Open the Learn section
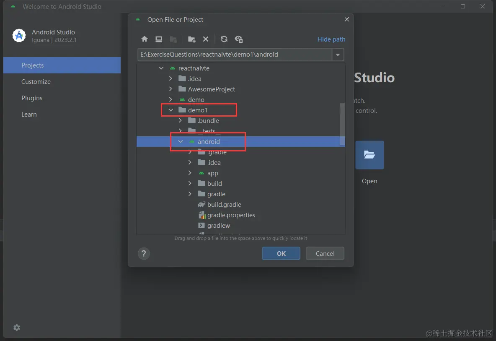This screenshot has height=341, width=496. [62, 115]
